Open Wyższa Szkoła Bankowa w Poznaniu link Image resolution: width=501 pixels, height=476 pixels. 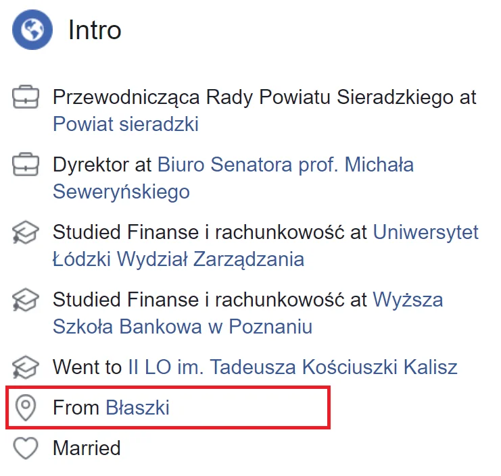[x=248, y=313]
